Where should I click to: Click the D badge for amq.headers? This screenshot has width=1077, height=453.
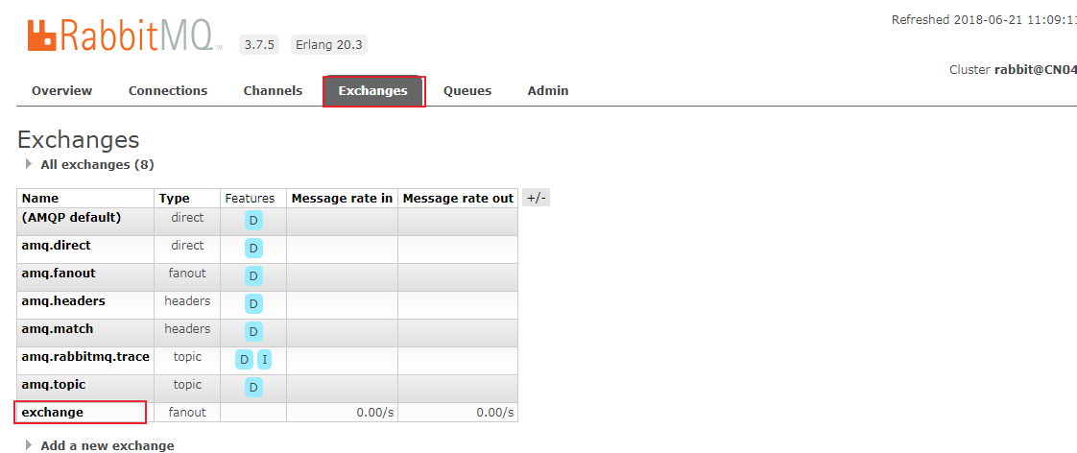(x=253, y=304)
